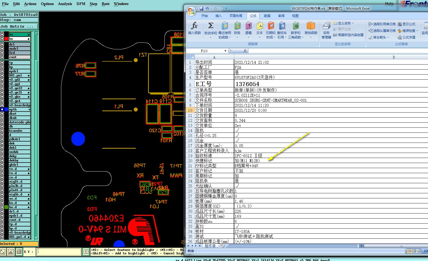The width and height of the screenshot is (428, 261).
Task: Select the datecode-pb layer name
Action: 20,122
